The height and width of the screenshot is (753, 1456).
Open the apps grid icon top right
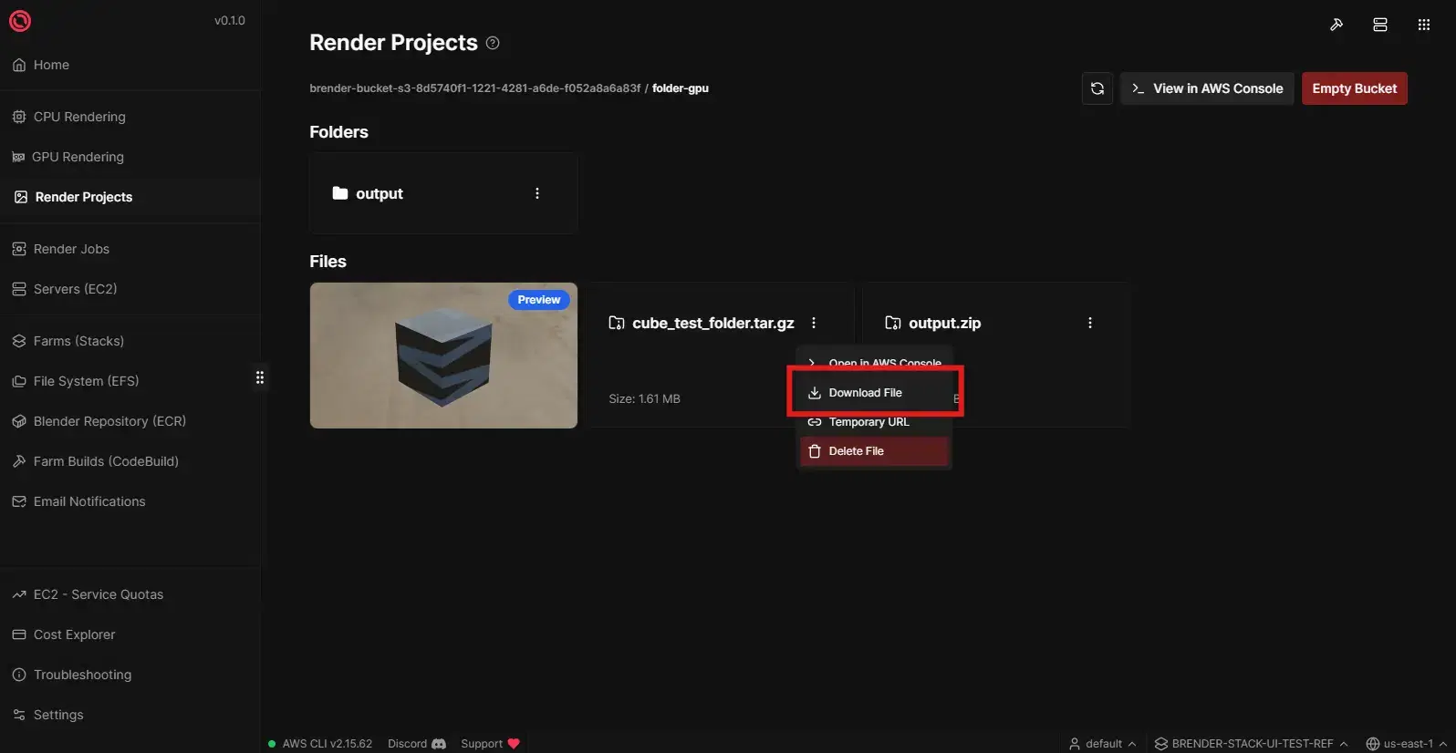tap(1424, 25)
